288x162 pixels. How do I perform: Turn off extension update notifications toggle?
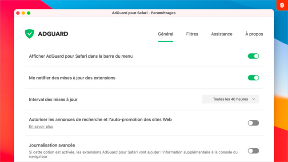pyautogui.click(x=253, y=78)
